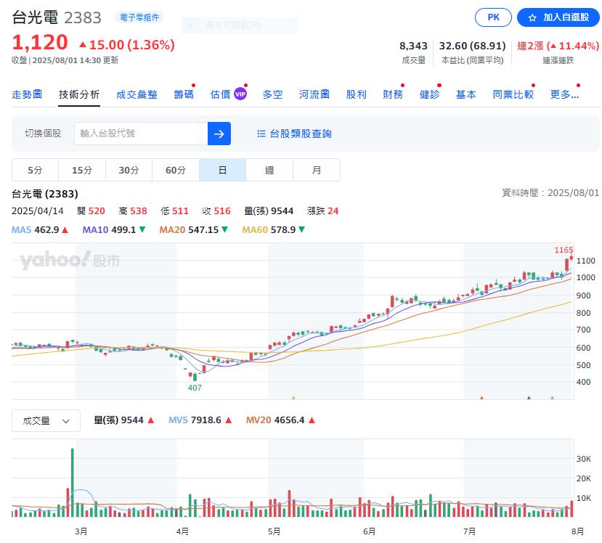
Task: Open the 健診 tab
Action: [429, 94]
